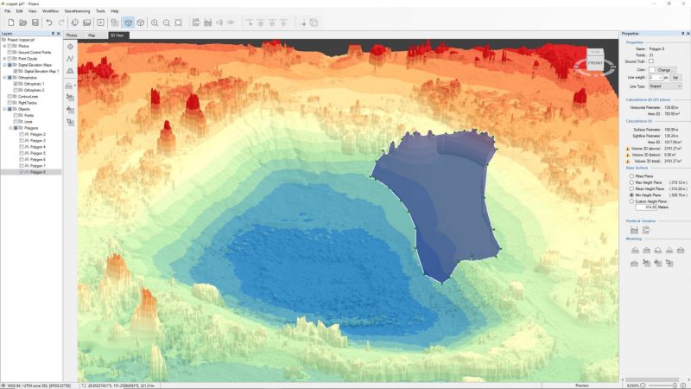Toggle the Ground Truth checkbox

(x=651, y=61)
